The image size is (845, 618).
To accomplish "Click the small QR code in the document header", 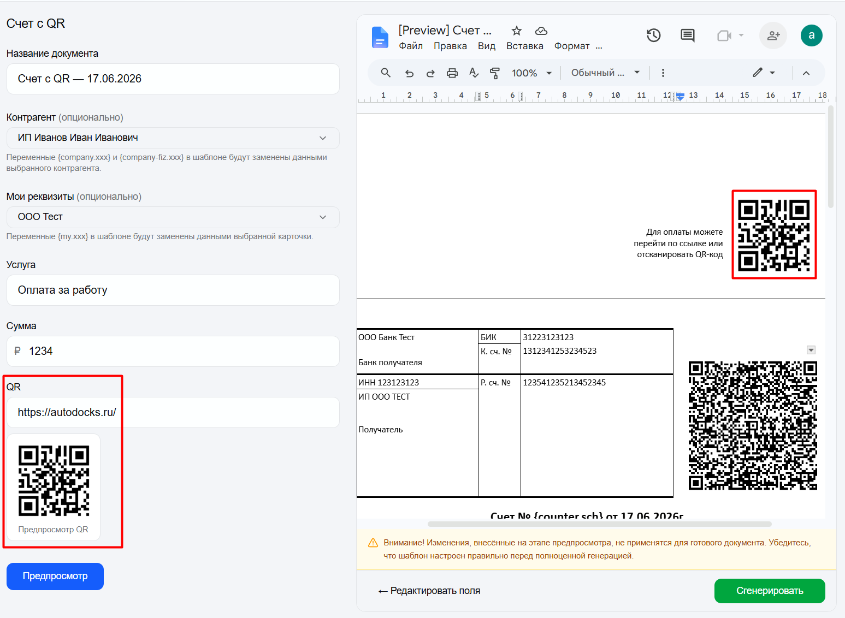I will pos(774,235).
